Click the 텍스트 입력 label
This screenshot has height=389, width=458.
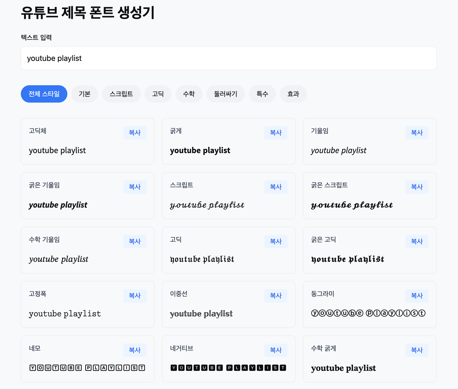pos(36,37)
